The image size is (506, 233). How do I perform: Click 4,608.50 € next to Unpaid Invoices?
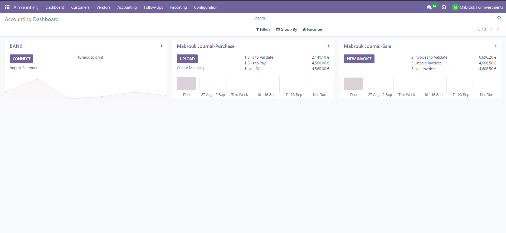[x=488, y=63]
